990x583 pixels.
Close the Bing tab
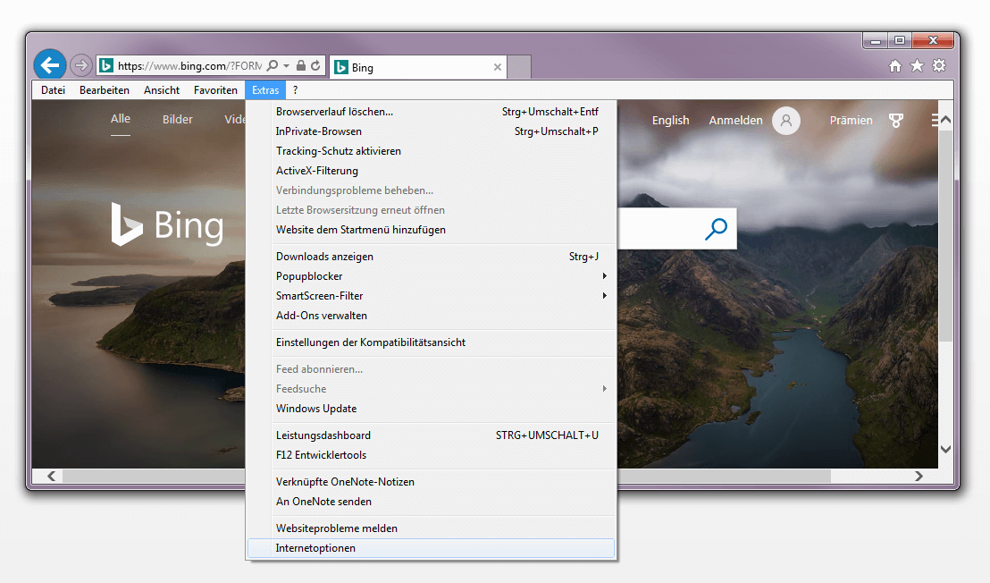click(x=498, y=67)
